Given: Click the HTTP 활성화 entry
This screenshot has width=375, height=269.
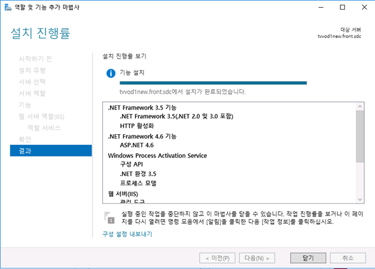Looking at the screenshot, I should tap(137, 126).
